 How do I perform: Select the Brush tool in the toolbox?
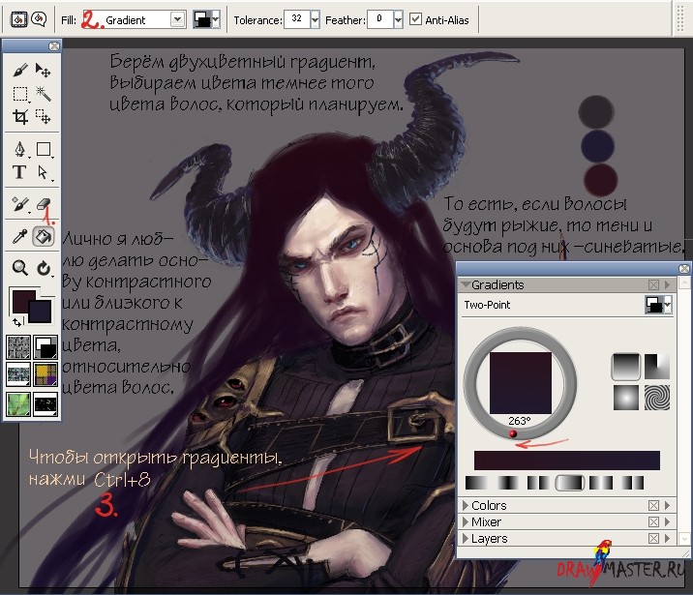point(20,70)
